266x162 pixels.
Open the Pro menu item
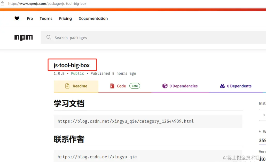coord(30,19)
